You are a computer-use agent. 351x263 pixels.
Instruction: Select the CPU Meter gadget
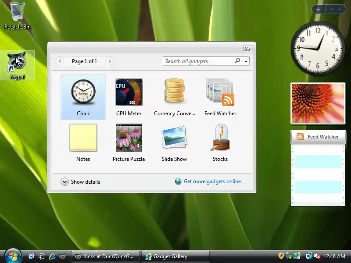click(129, 97)
